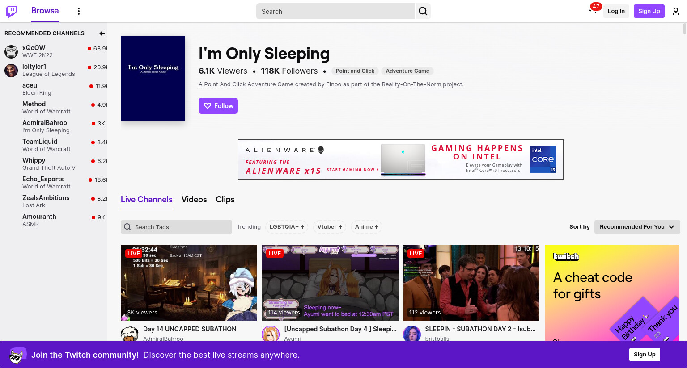
Task: Click the 'A cheat code for gifts' promo
Action: coord(612,293)
